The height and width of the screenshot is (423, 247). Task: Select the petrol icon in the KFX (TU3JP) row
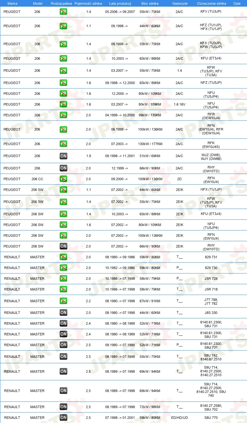63,44
